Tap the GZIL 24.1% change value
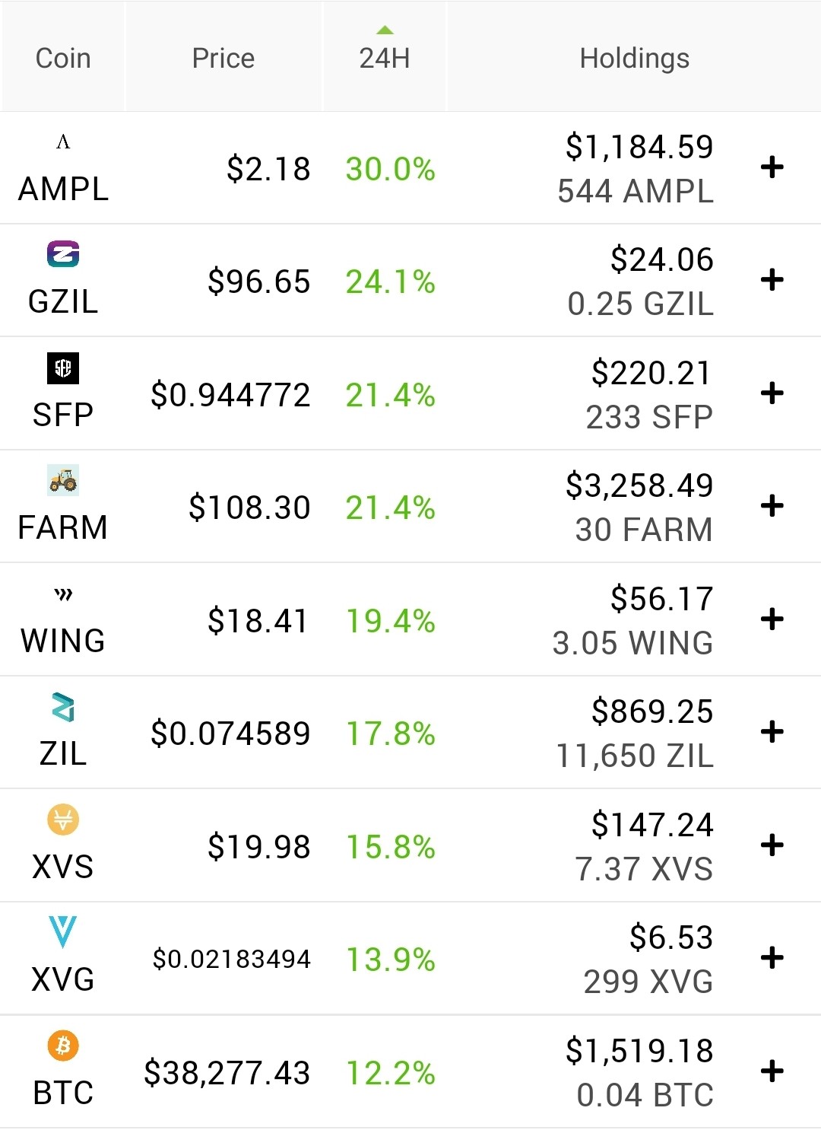This screenshot has height=1130, width=821. 391,282
